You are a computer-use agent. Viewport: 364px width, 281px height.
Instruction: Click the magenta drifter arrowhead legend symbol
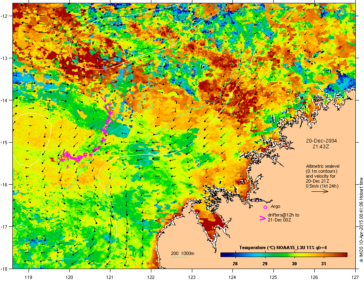(262, 218)
